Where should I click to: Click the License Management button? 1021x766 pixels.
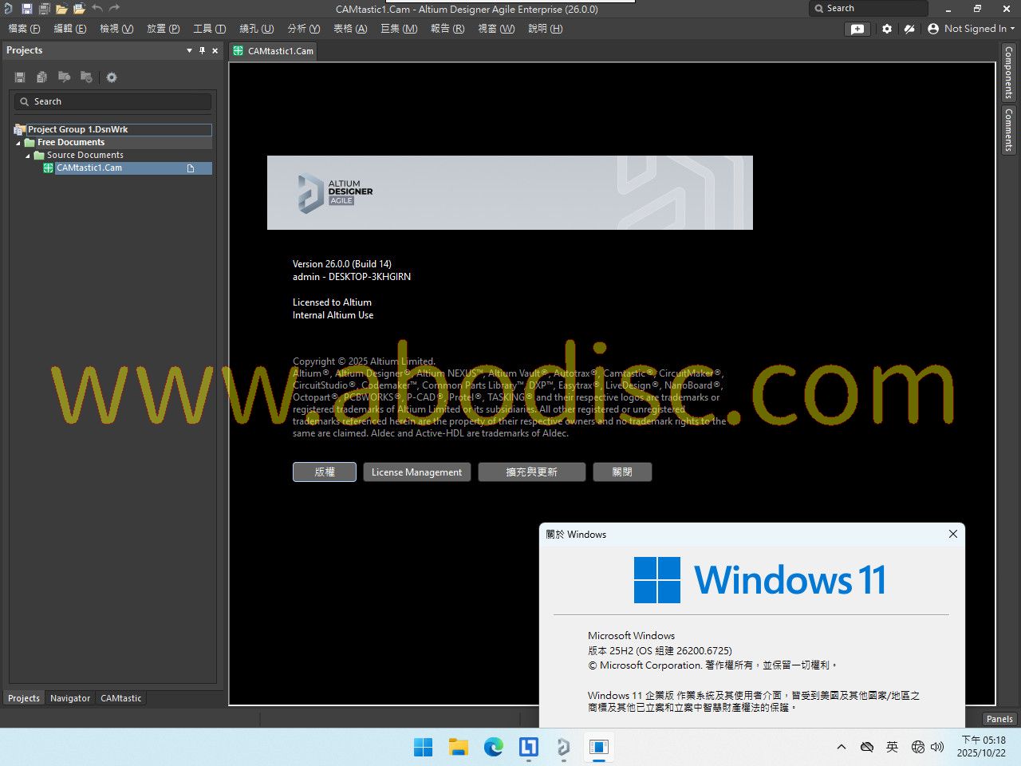416,472
